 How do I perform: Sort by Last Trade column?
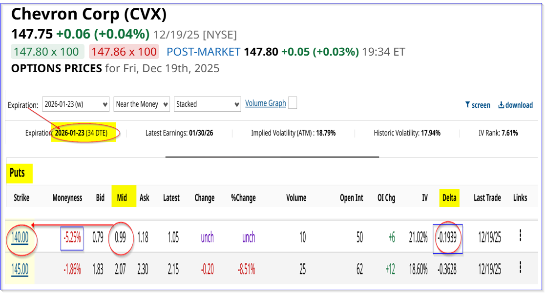pos(487,198)
